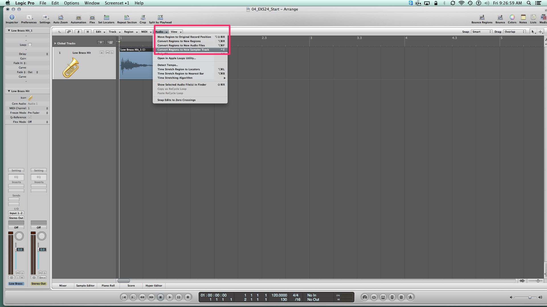Open the Sample Editor tab

pos(85,285)
